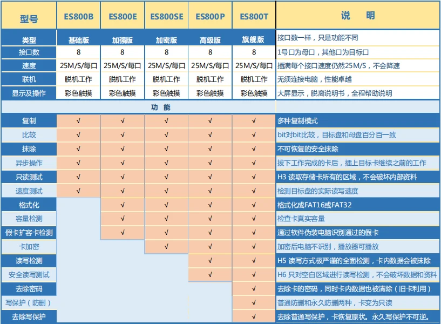Click the ES800T checkmark in 写保护 row
Screen dimensions: 441x324
point(254,303)
